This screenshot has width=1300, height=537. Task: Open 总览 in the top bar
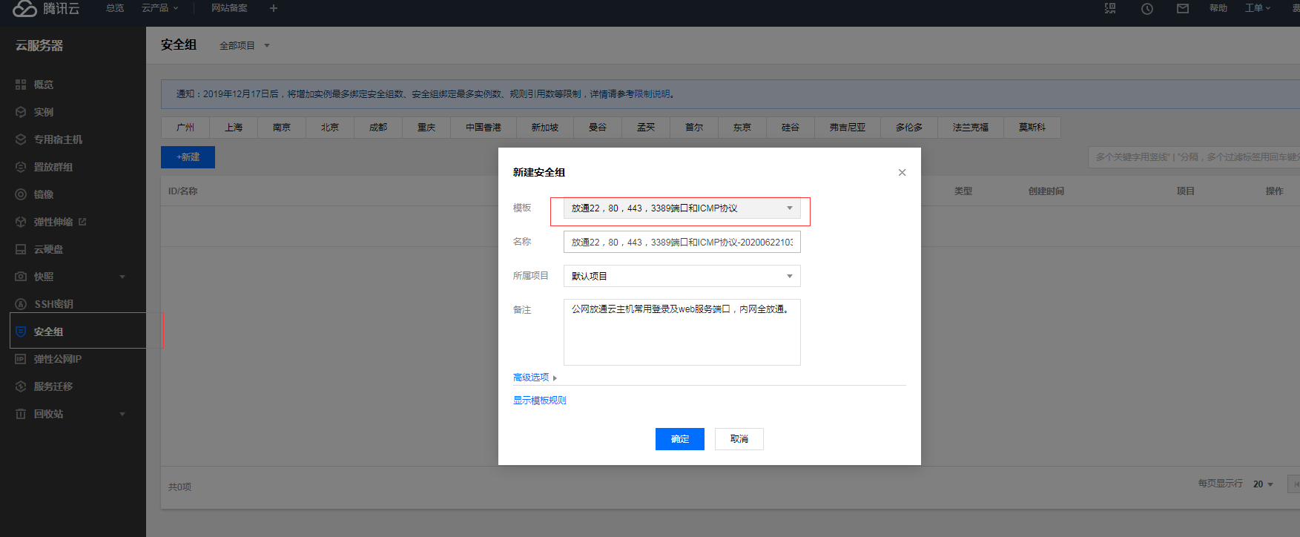[115, 8]
